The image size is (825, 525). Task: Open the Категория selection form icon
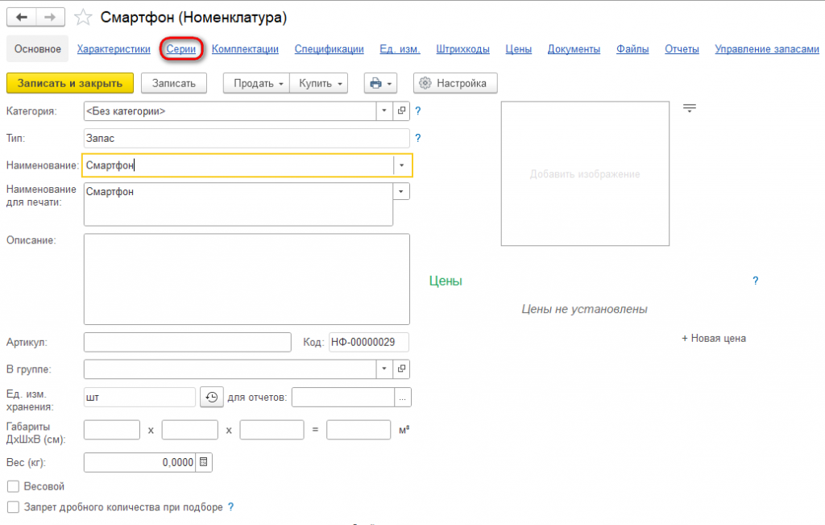coord(401,110)
